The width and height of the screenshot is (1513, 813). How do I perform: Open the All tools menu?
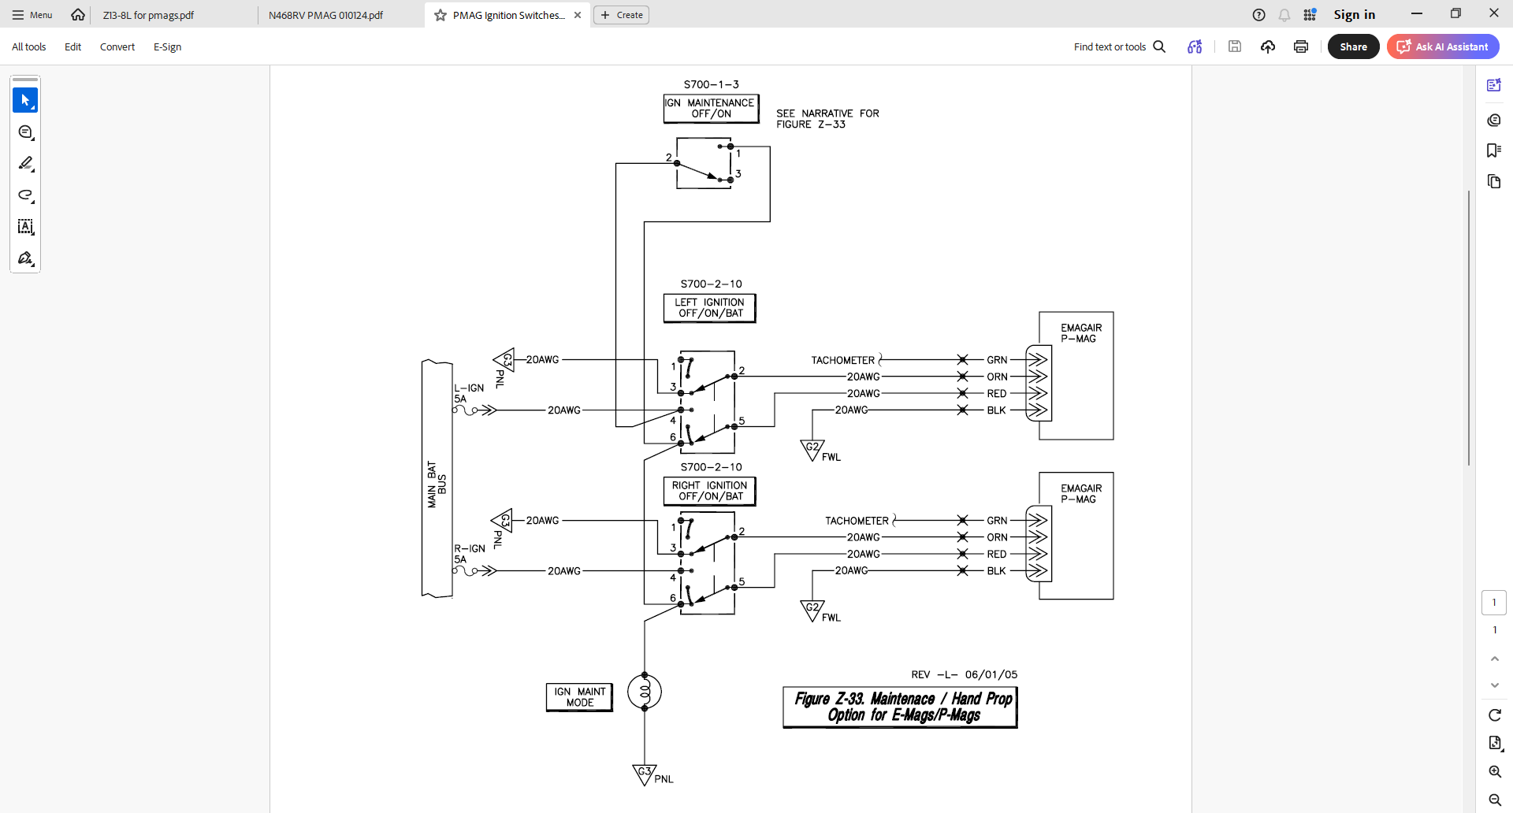(x=29, y=46)
